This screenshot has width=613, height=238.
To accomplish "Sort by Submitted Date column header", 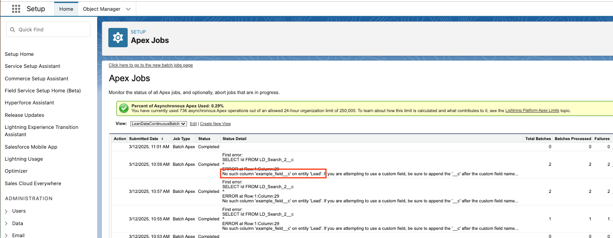I will (144, 139).
